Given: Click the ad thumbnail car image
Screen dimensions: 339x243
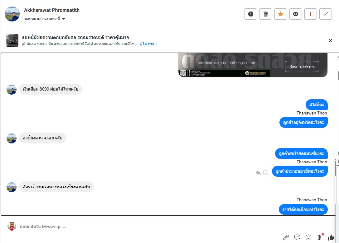Looking at the screenshot, I should click(x=12, y=40).
